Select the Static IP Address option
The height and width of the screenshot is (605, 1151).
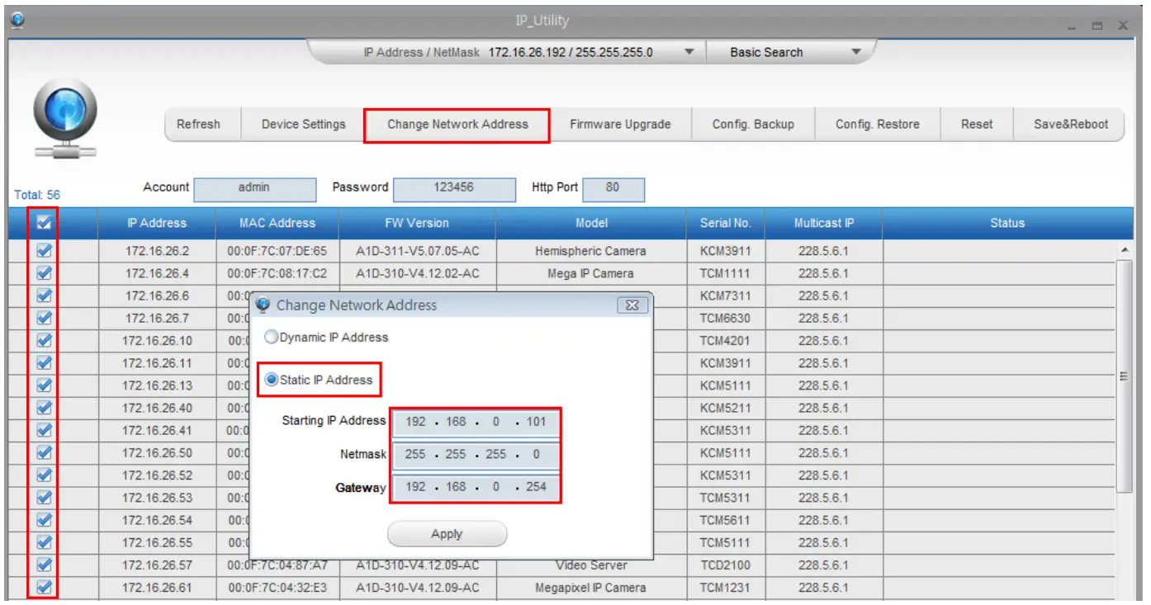point(270,380)
